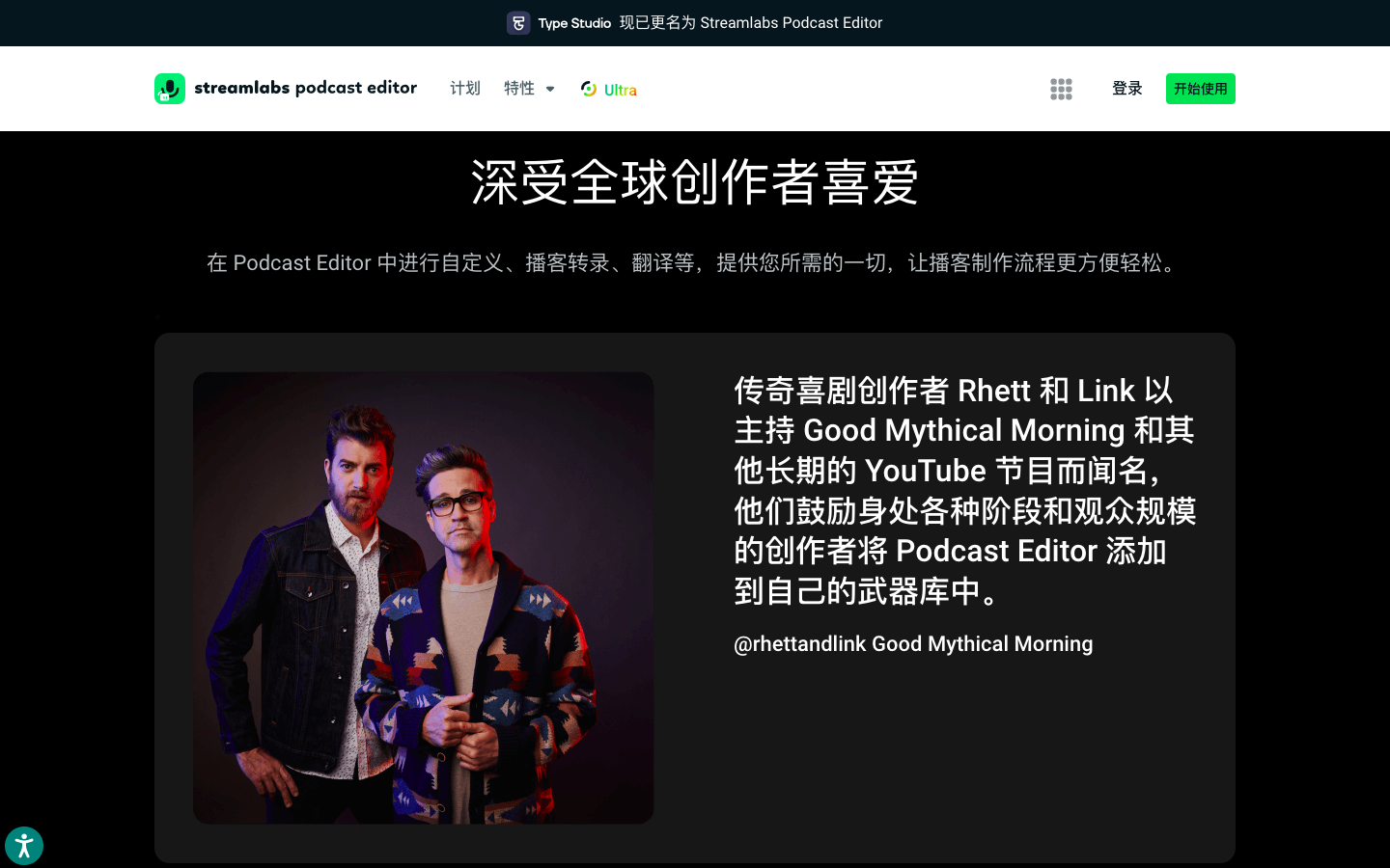Click the 登录 login link

(x=1126, y=89)
